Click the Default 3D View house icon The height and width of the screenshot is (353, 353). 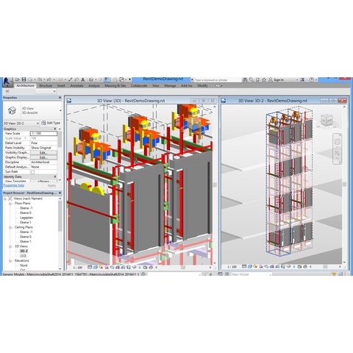(91, 79)
